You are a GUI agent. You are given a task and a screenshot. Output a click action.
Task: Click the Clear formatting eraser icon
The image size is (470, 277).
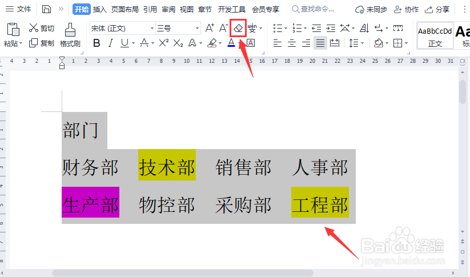pyautogui.click(x=238, y=28)
